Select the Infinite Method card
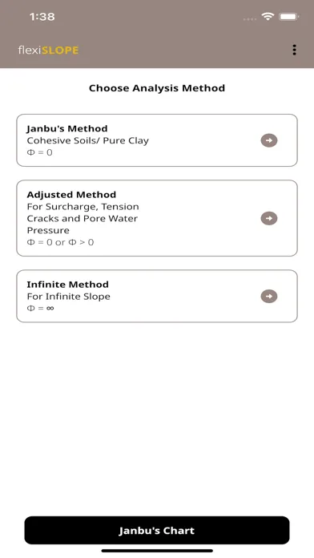314x558 pixels. [x=157, y=296]
